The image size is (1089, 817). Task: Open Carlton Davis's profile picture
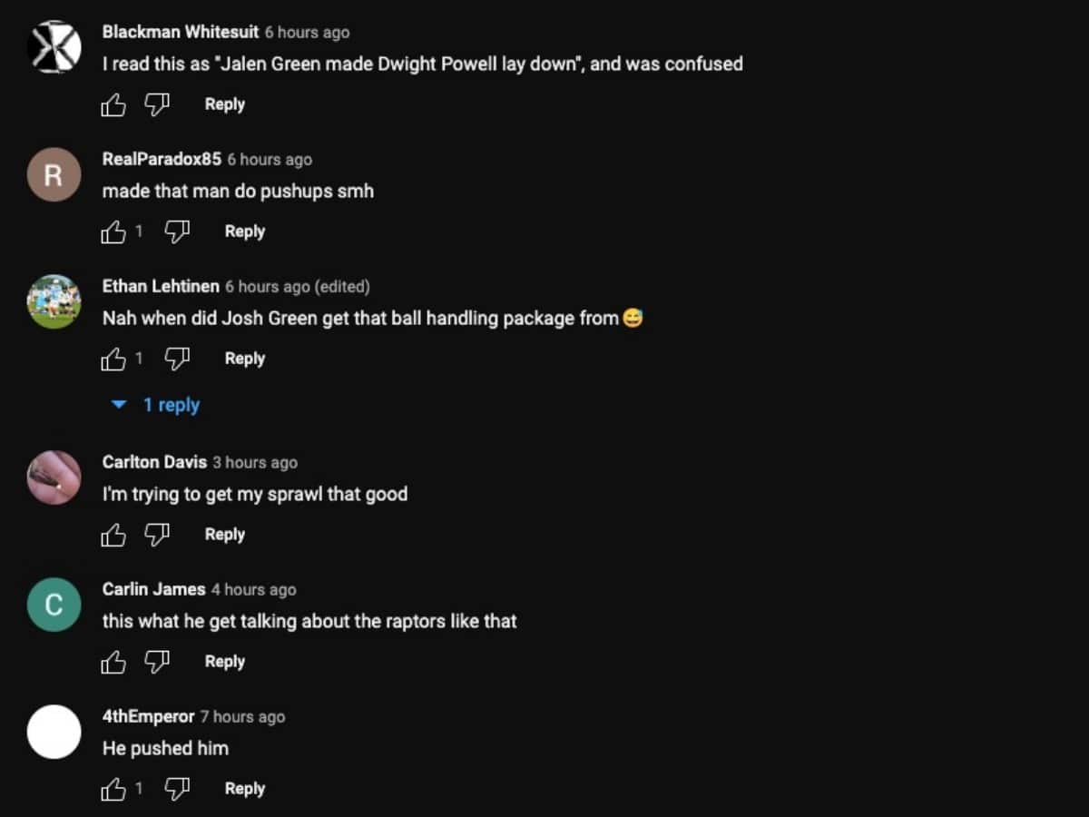(x=54, y=477)
